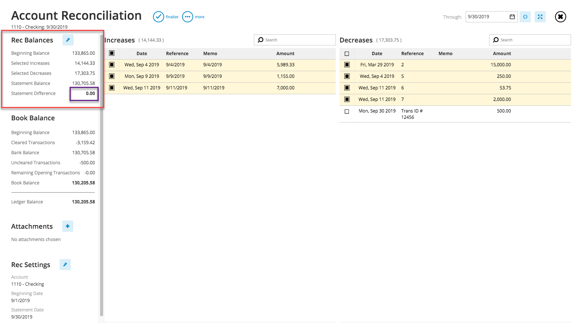Image resolution: width=577 pixels, height=323 pixels.
Task: Click the No attachments chosen text
Action: pyautogui.click(x=36, y=240)
